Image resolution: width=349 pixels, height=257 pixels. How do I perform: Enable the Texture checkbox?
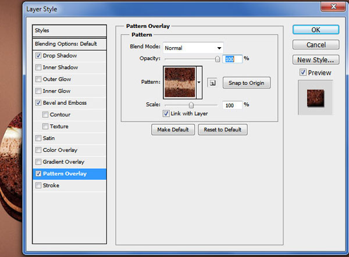pos(45,126)
